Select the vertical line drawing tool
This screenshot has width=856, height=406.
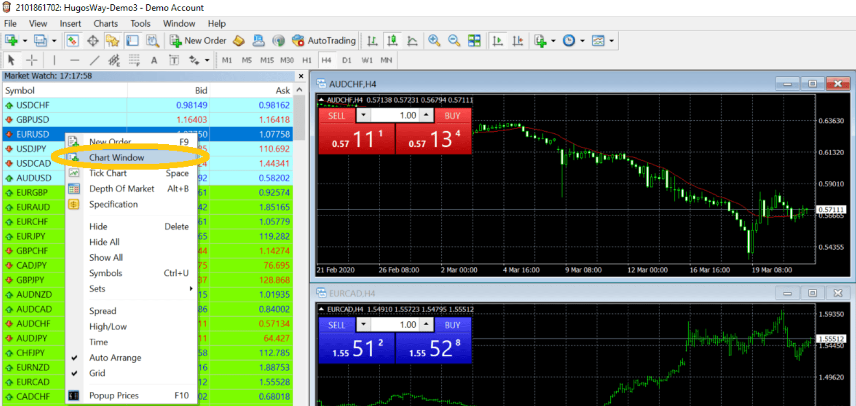54,60
